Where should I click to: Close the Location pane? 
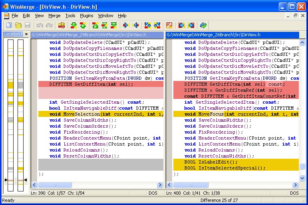coord(26,34)
